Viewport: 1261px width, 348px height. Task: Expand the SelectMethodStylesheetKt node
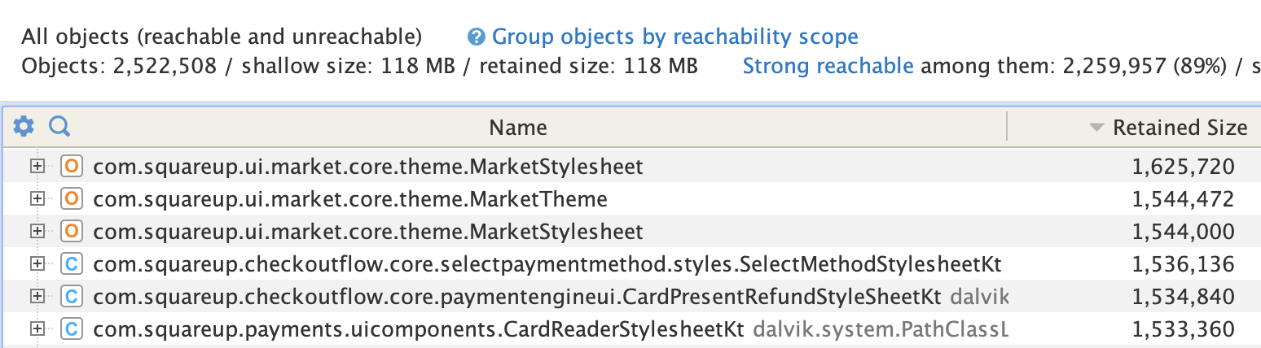37,263
